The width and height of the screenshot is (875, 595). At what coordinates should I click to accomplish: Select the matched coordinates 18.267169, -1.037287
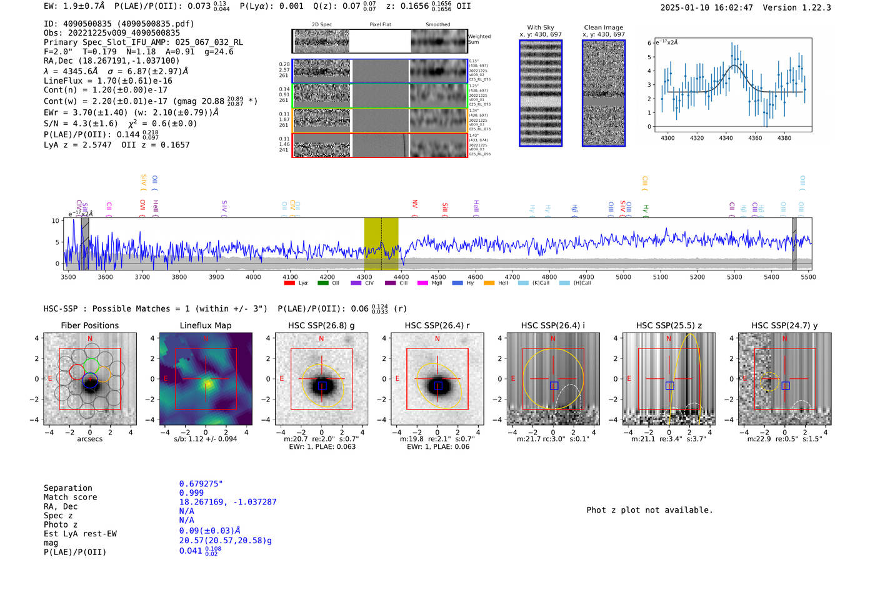click(x=227, y=502)
